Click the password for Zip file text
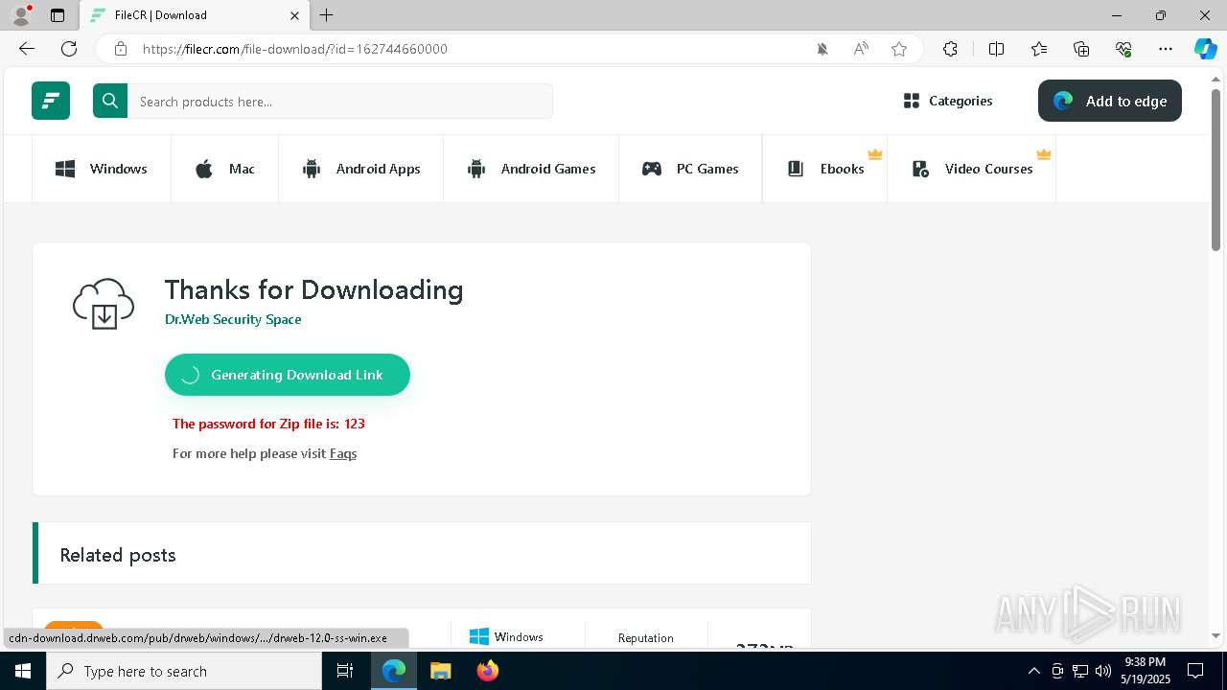 [x=268, y=424]
